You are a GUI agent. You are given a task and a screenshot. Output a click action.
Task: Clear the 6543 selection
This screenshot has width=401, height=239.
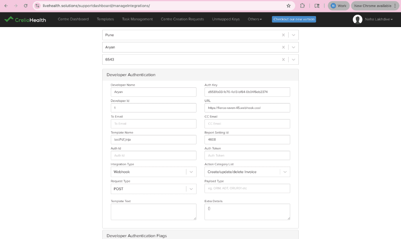tap(284, 60)
